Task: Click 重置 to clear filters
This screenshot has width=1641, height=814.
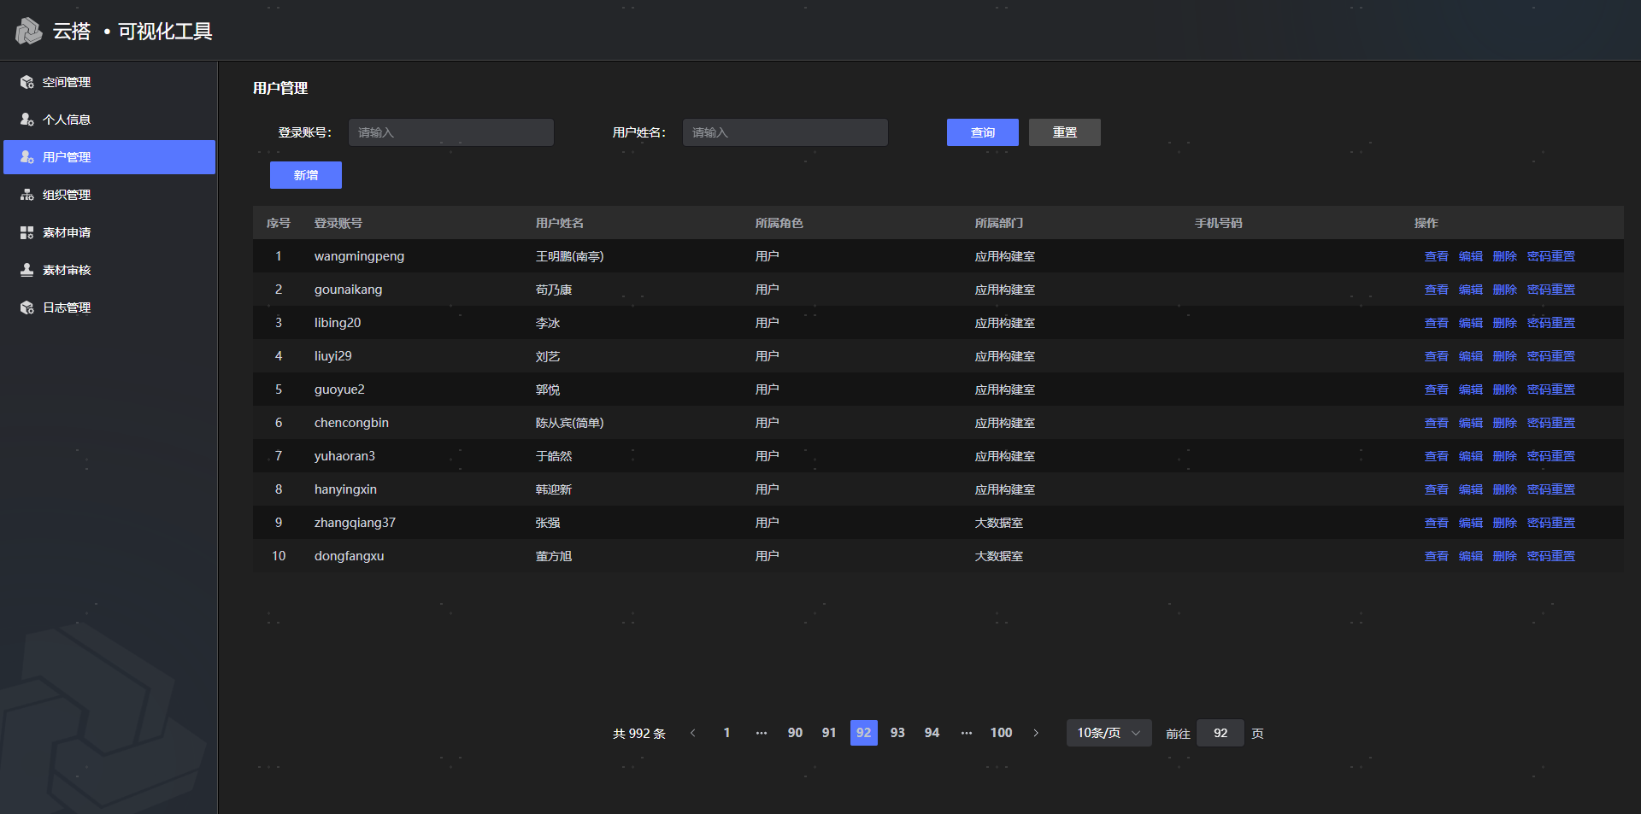Action: tap(1064, 132)
